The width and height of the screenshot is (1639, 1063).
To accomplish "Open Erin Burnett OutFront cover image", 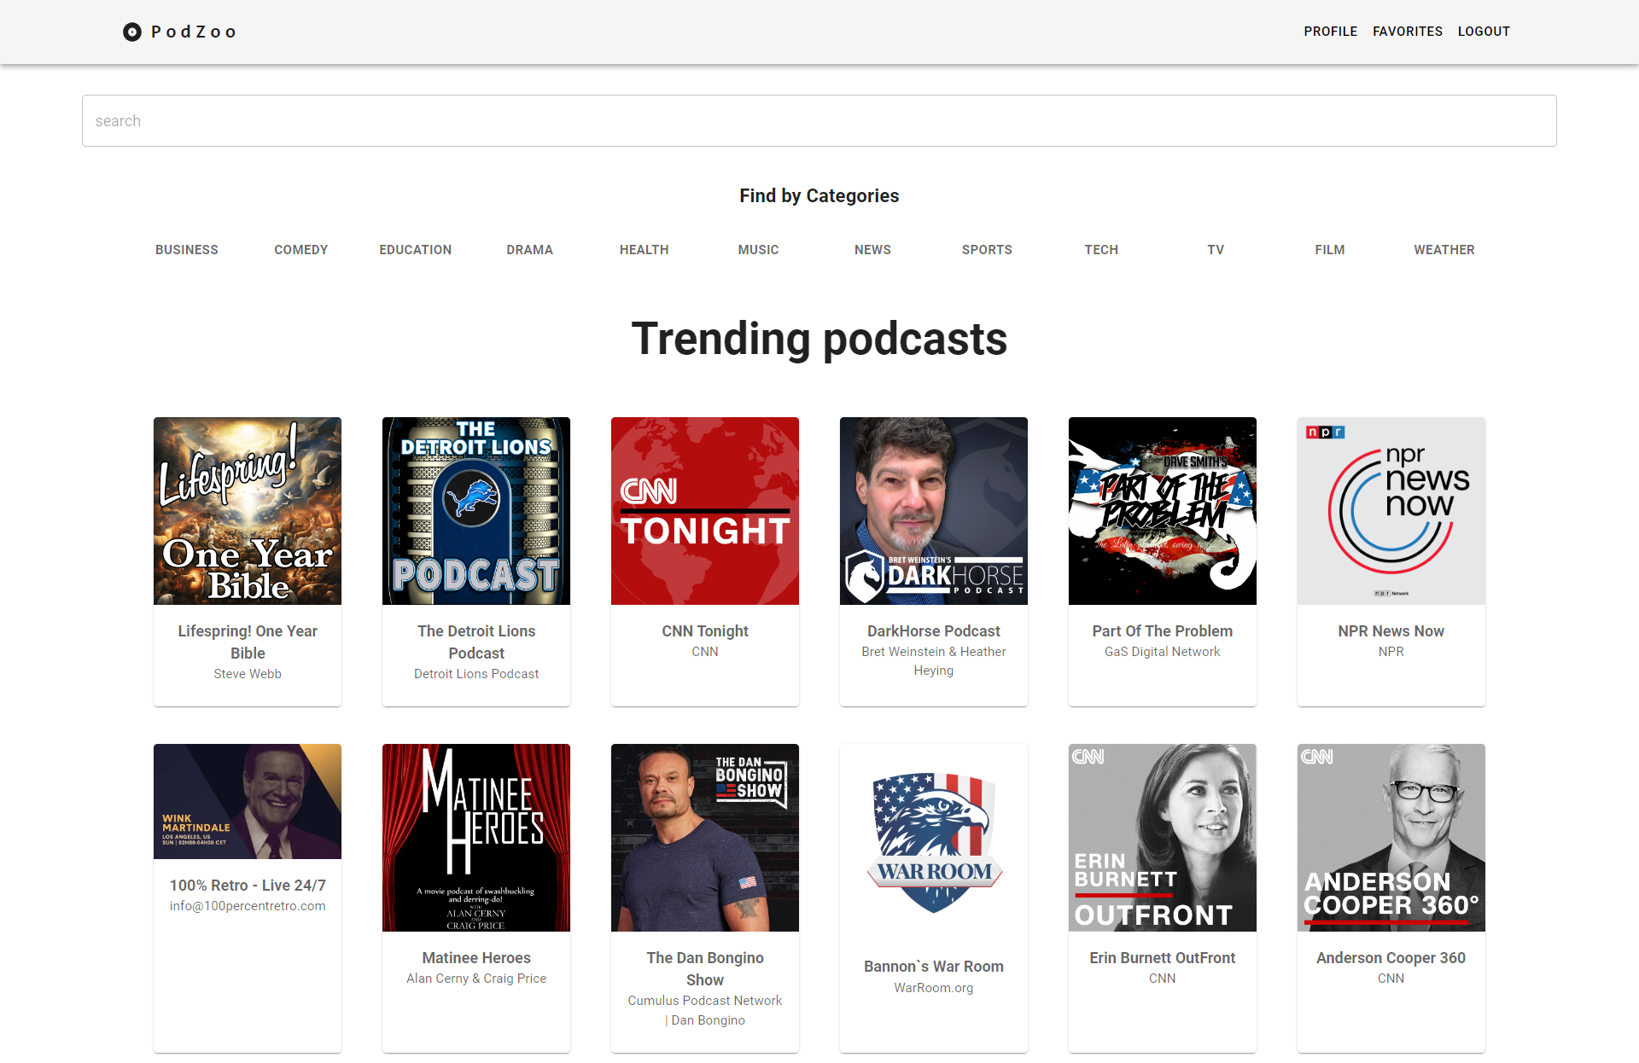I will pos(1162,838).
